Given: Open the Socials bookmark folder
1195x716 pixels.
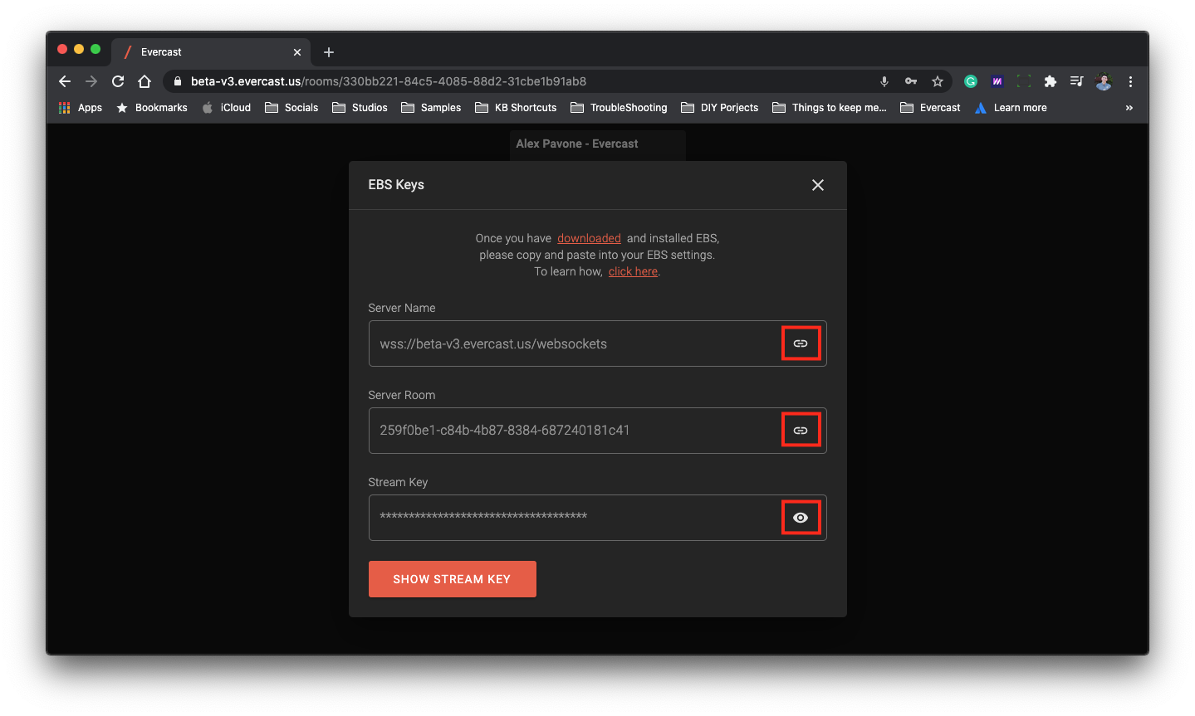Looking at the screenshot, I should click(x=291, y=108).
